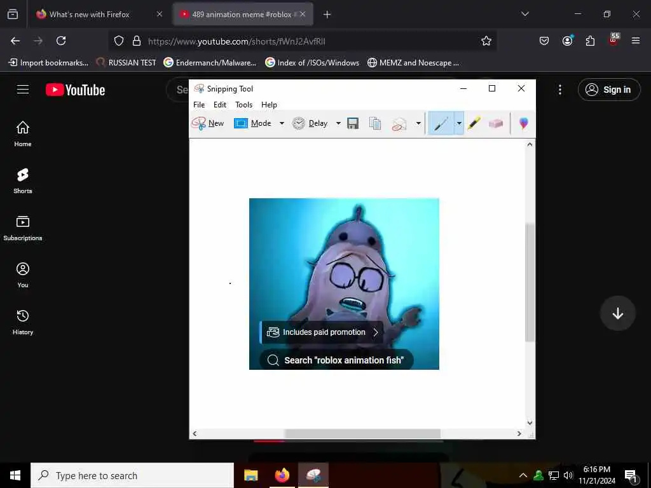This screenshot has height=488, width=651.
Task: Click the Mode button in Snipping Tool
Action: [252, 123]
